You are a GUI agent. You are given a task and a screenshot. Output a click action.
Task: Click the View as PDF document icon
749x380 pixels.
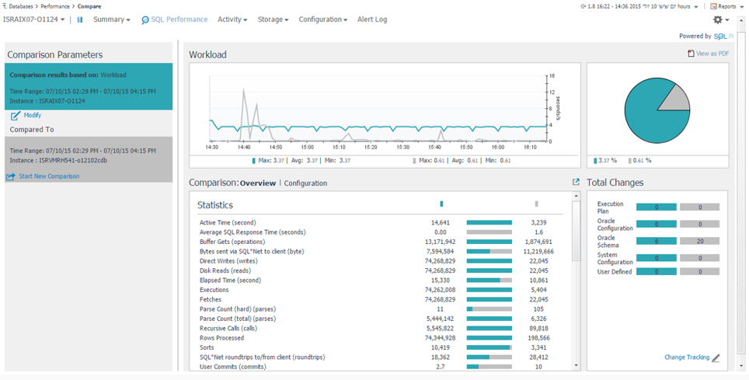pos(691,54)
